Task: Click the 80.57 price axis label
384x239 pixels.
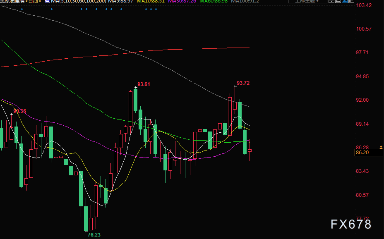Action: [x=362, y=195]
